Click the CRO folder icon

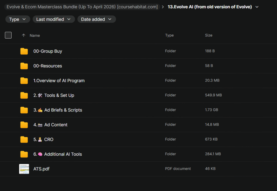pos(24,139)
